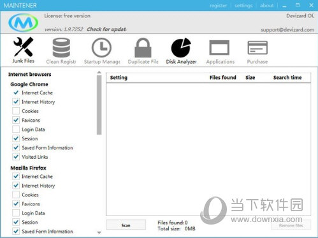Minimize the Maintener window
The image size is (318, 238).
284,6
